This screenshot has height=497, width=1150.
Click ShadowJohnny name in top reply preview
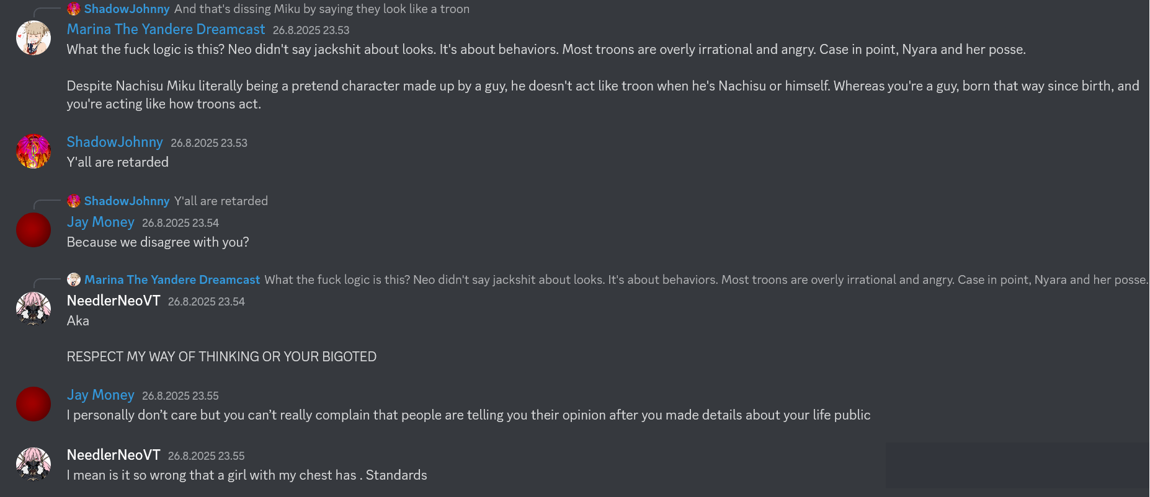pos(127,9)
